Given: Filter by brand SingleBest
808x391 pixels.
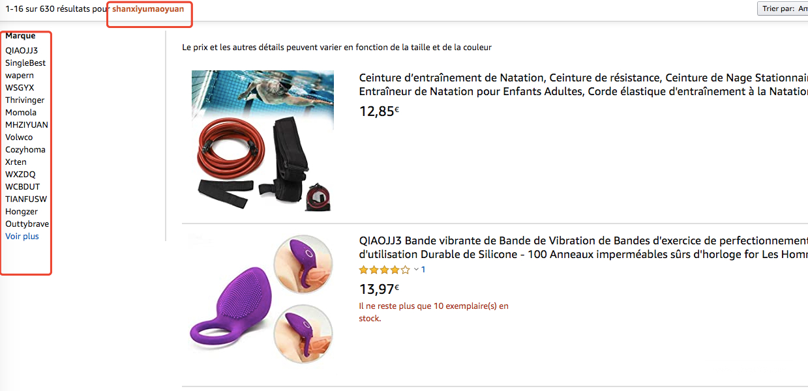Looking at the screenshot, I should (25, 63).
